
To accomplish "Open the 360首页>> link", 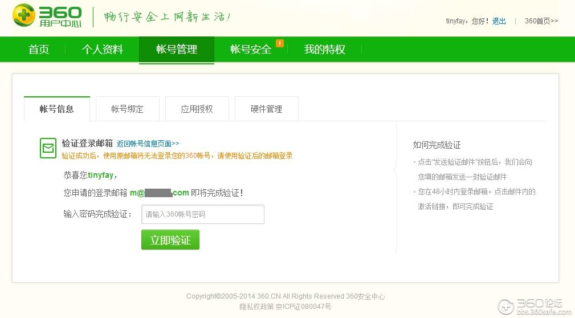I will (x=541, y=21).
